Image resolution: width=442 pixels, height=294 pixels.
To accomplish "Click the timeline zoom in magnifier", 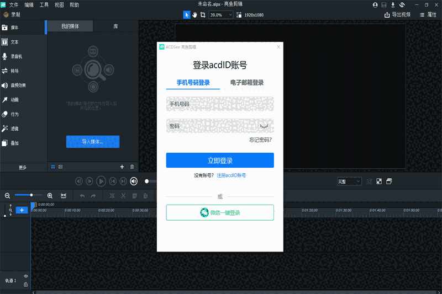I will [x=50, y=195].
